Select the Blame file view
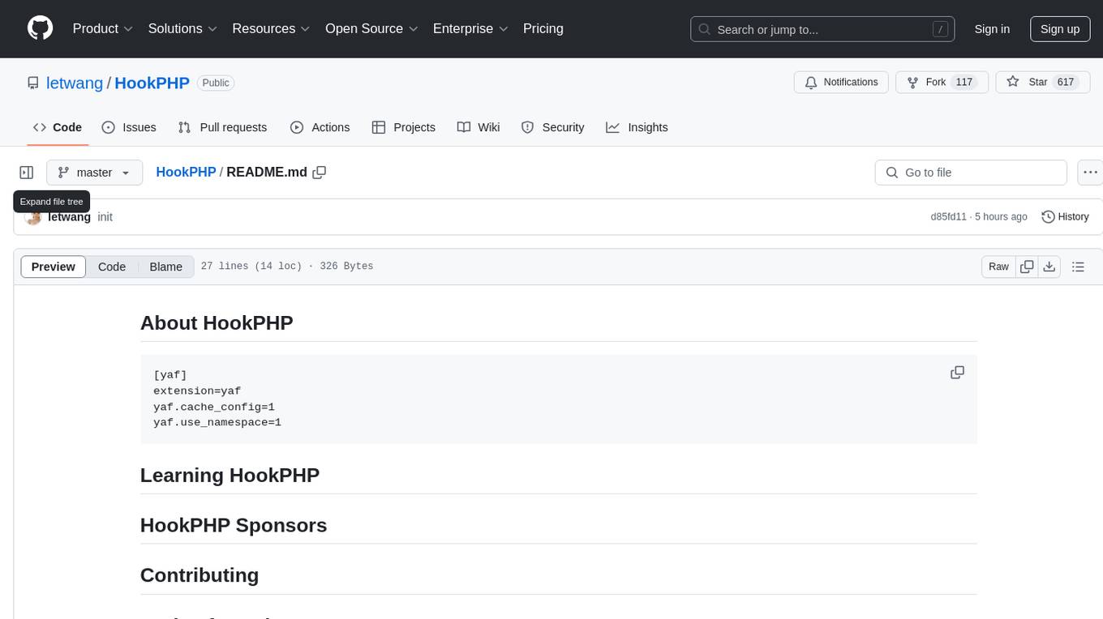 coord(166,267)
